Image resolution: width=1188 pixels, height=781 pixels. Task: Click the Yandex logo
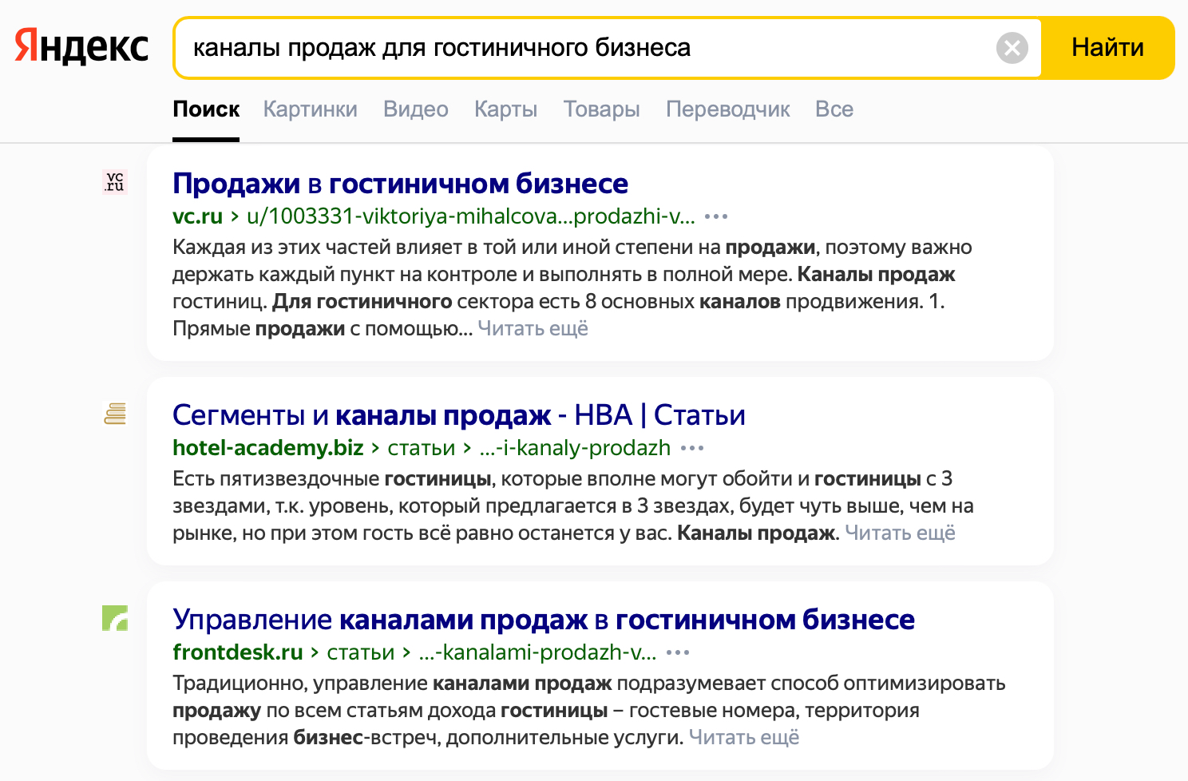click(x=81, y=46)
